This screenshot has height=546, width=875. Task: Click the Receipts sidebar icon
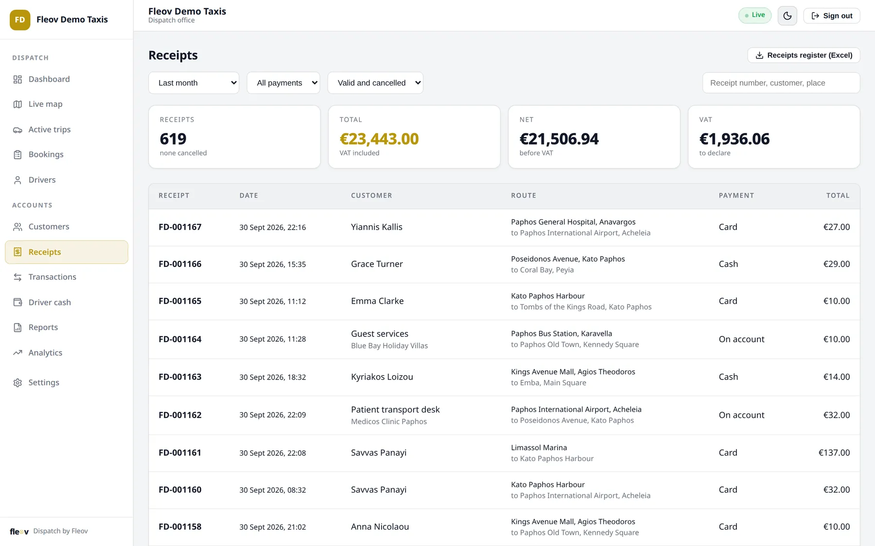click(17, 252)
